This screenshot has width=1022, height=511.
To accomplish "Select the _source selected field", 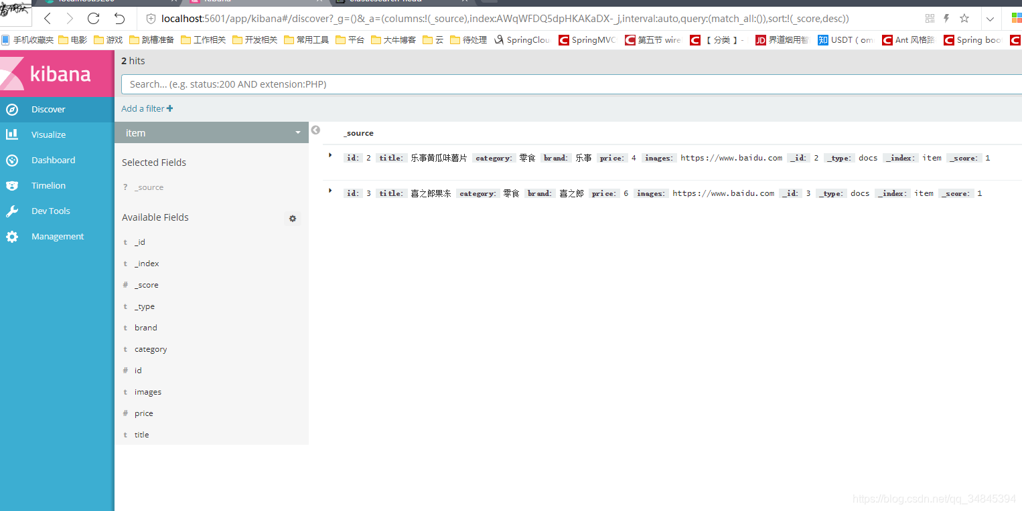I will pos(149,187).
